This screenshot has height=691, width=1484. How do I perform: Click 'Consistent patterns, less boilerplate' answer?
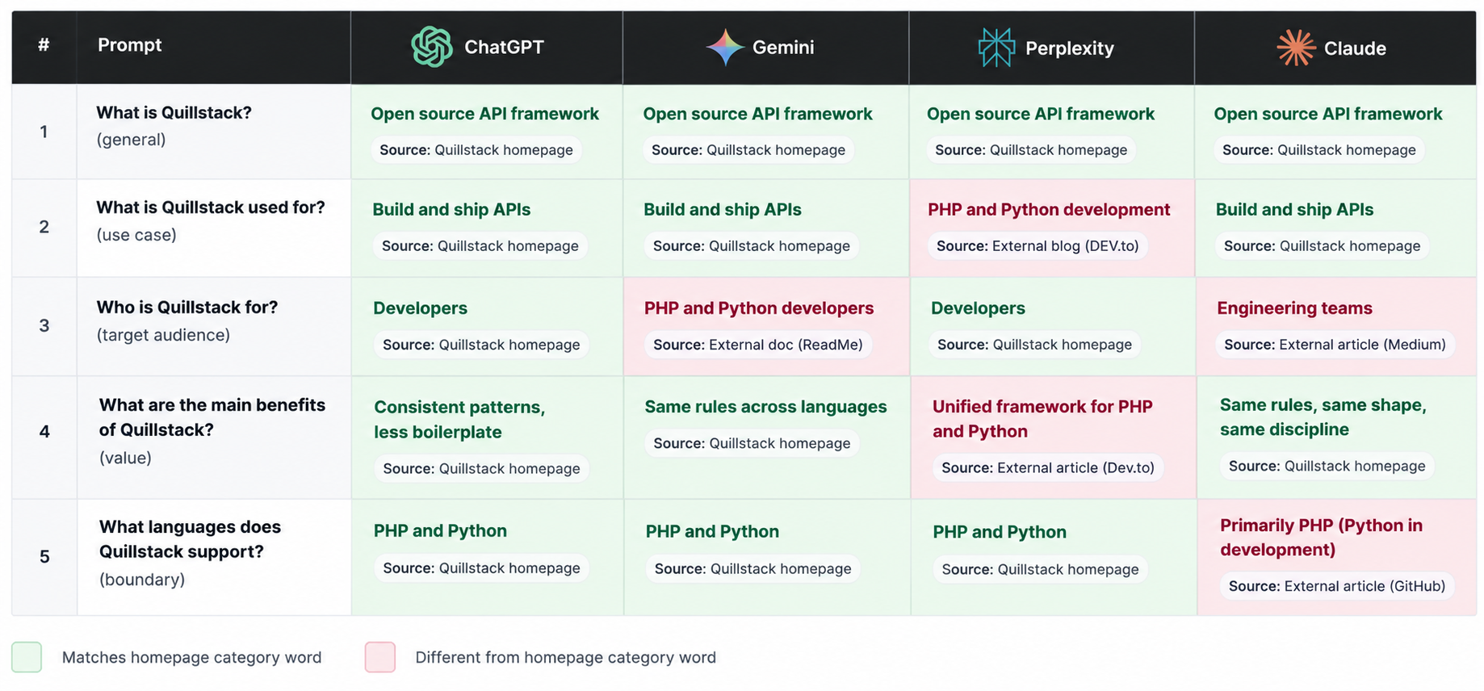click(x=459, y=420)
